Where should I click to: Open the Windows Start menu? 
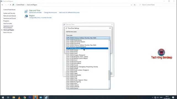tap(3, 97)
